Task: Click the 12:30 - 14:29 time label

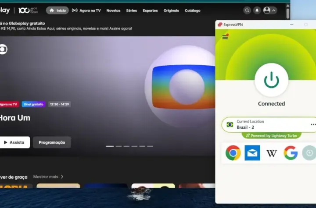Action: 59,104
